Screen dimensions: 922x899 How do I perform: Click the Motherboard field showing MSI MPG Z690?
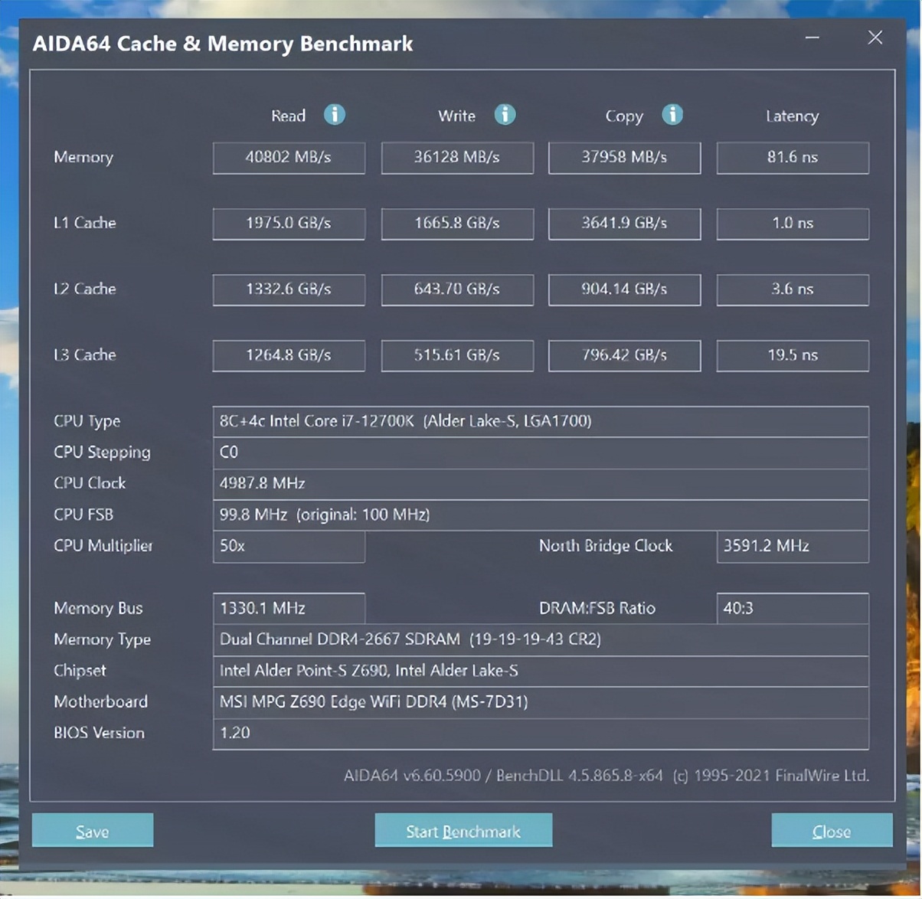point(540,702)
